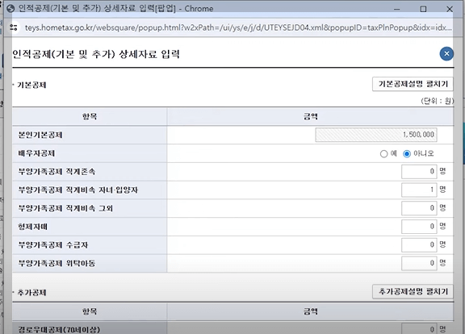Click the 형제자매 count field
Viewport: 465px width, 334px height.
click(419, 227)
